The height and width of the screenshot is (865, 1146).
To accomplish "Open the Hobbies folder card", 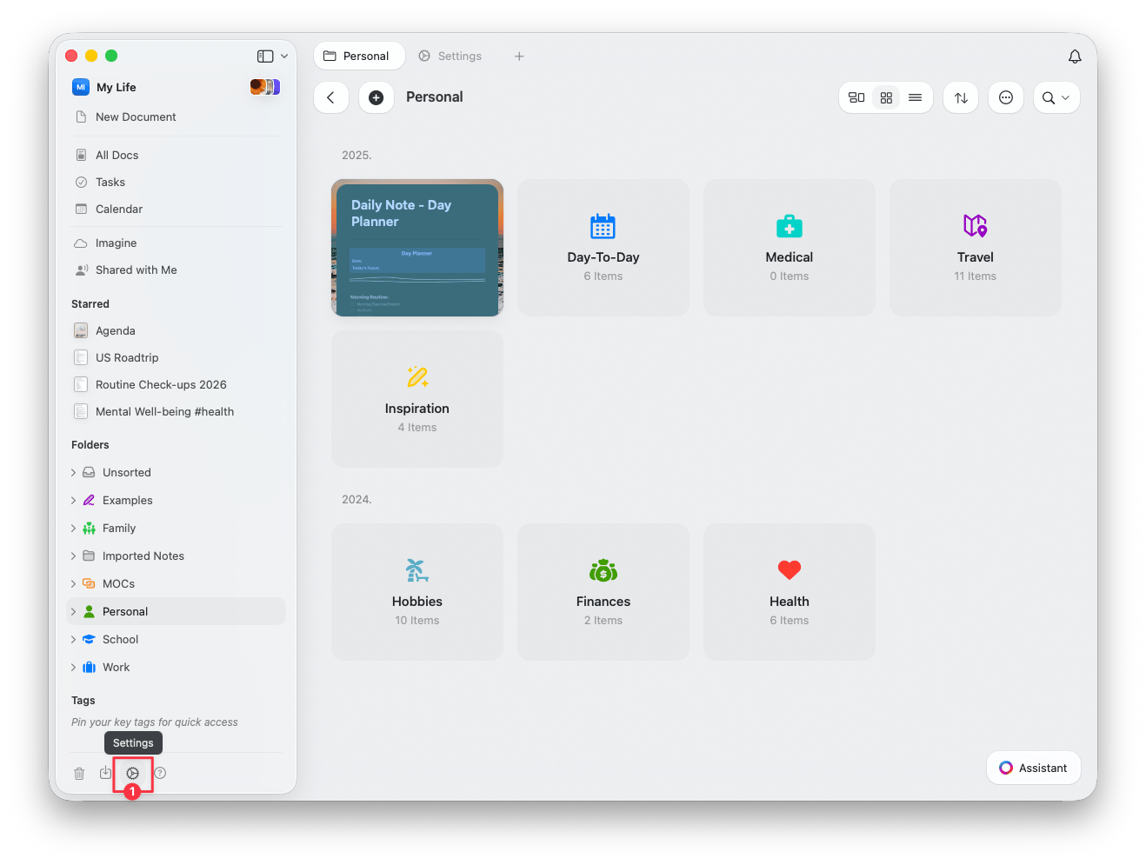I will [417, 592].
